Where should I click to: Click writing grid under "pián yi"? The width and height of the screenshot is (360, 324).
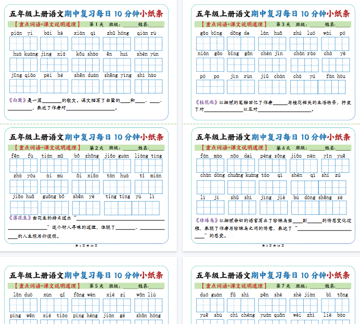pyautogui.click(x=22, y=44)
